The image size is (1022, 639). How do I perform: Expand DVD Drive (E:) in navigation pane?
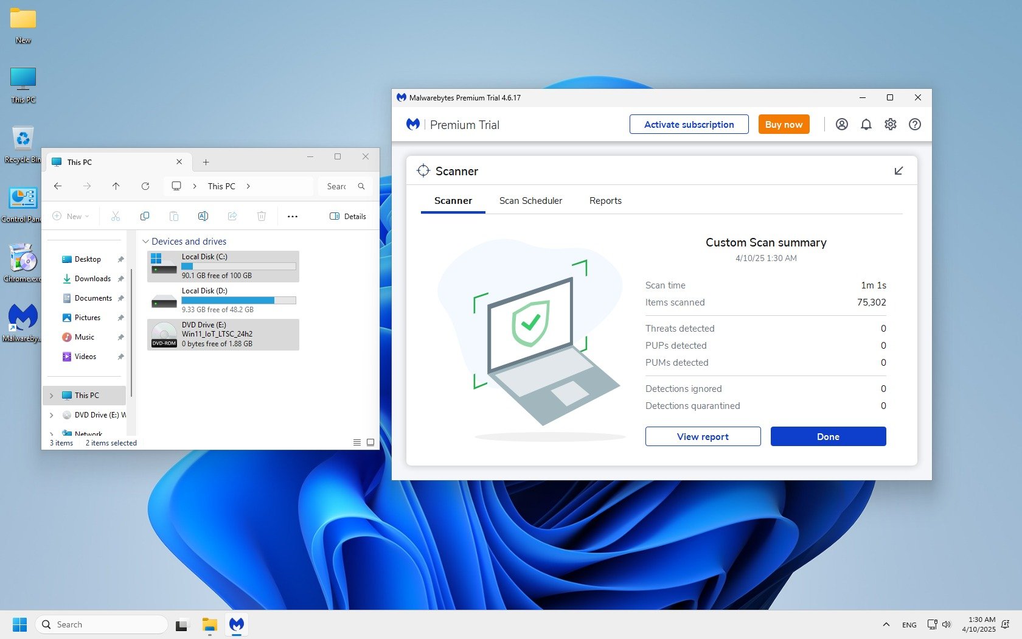click(51, 415)
